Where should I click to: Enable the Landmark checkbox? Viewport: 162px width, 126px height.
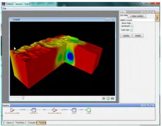coord(132,27)
